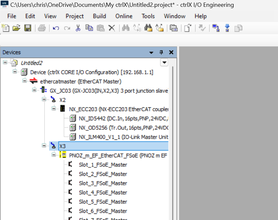The height and width of the screenshot is (220, 278).
Task: Click the pencil replace icon in toolbar
Action: click(160, 28)
